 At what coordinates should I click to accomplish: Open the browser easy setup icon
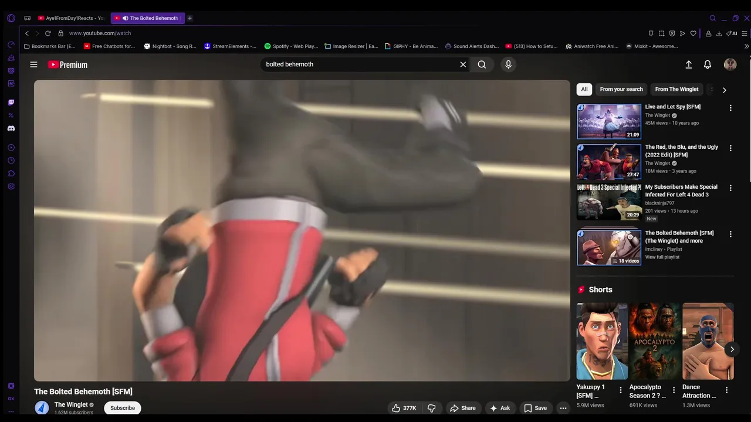pyautogui.click(x=746, y=33)
